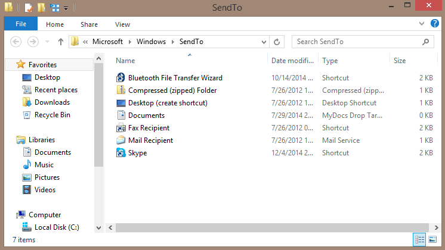
Task: Expand the ribbon with the chevron
Action: click(422, 24)
